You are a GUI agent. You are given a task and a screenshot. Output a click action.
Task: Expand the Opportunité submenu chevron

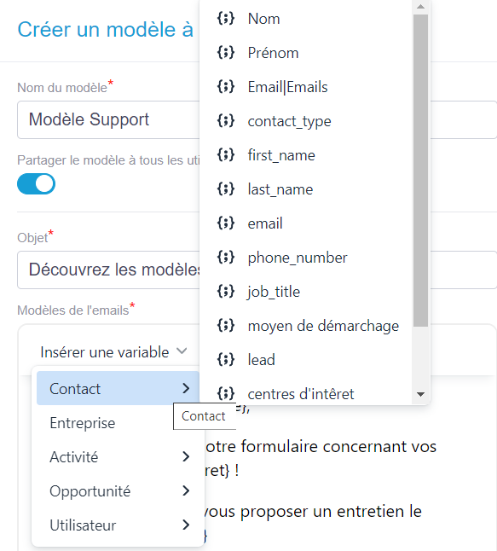pos(186,490)
